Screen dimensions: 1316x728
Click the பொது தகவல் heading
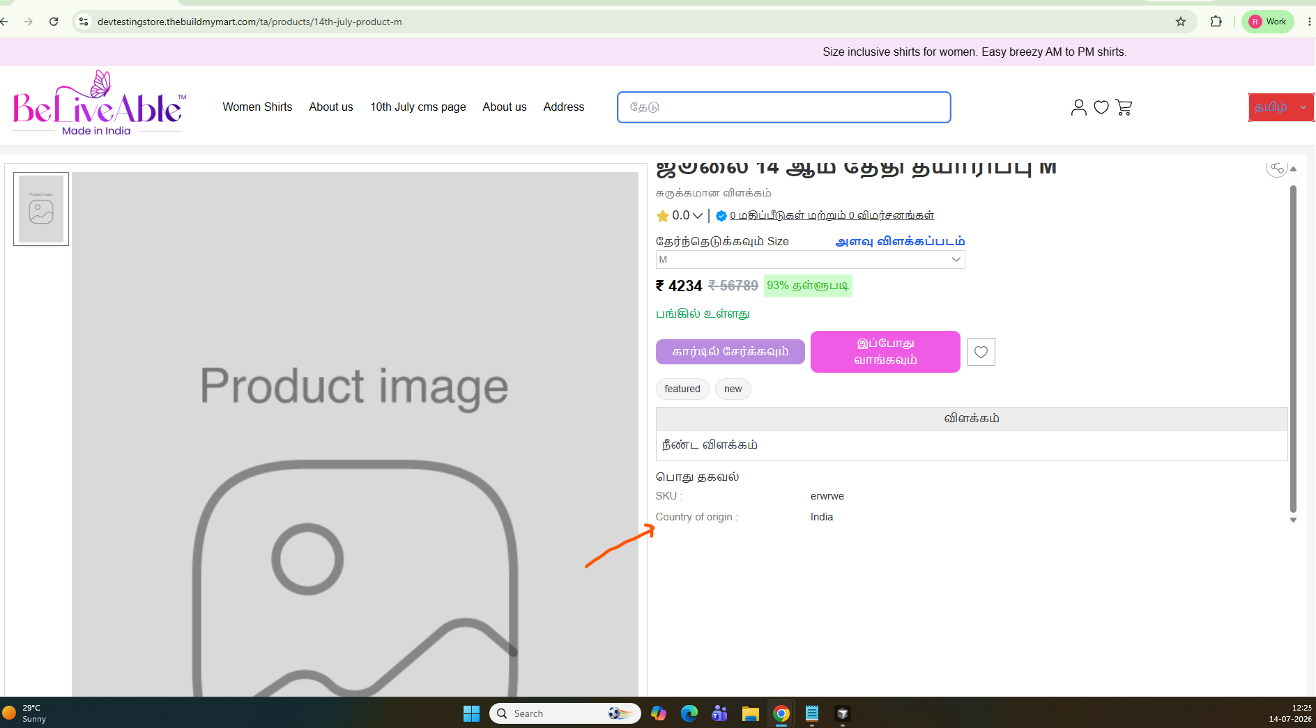(697, 477)
